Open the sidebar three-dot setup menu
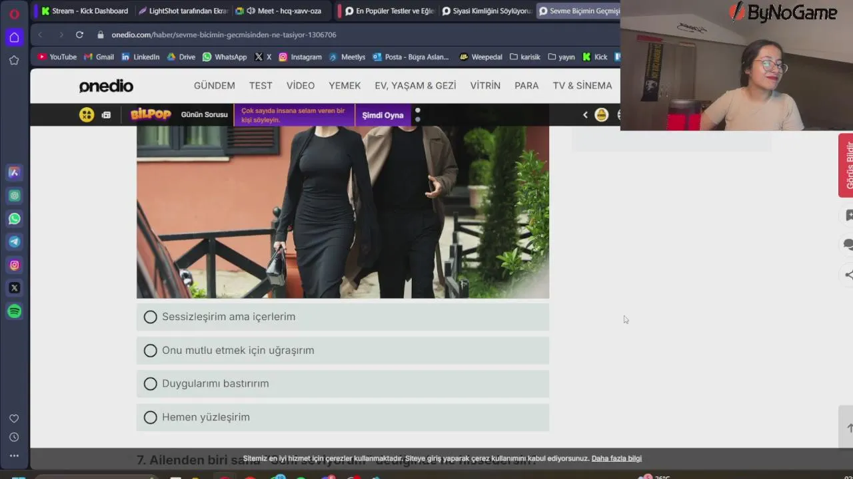This screenshot has height=479, width=853. point(14,456)
